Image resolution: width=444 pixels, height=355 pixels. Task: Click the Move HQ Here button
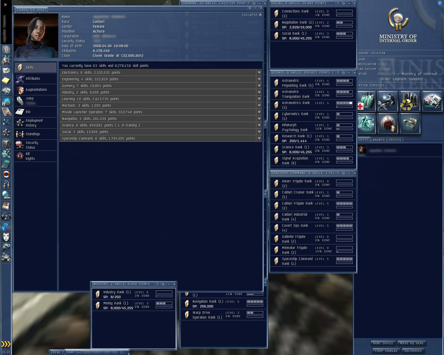coord(412,343)
